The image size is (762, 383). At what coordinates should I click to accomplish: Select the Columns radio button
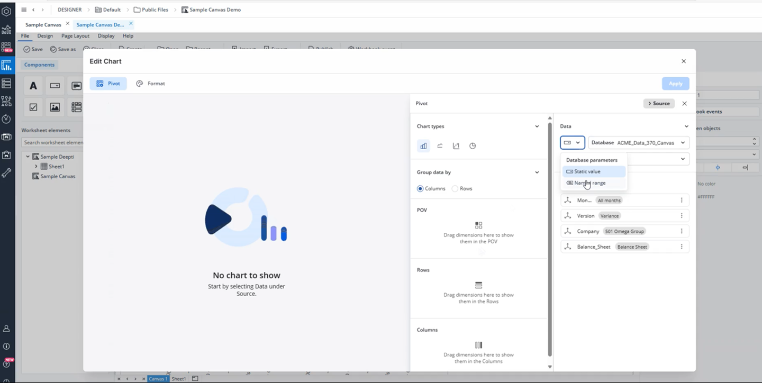coord(420,189)
